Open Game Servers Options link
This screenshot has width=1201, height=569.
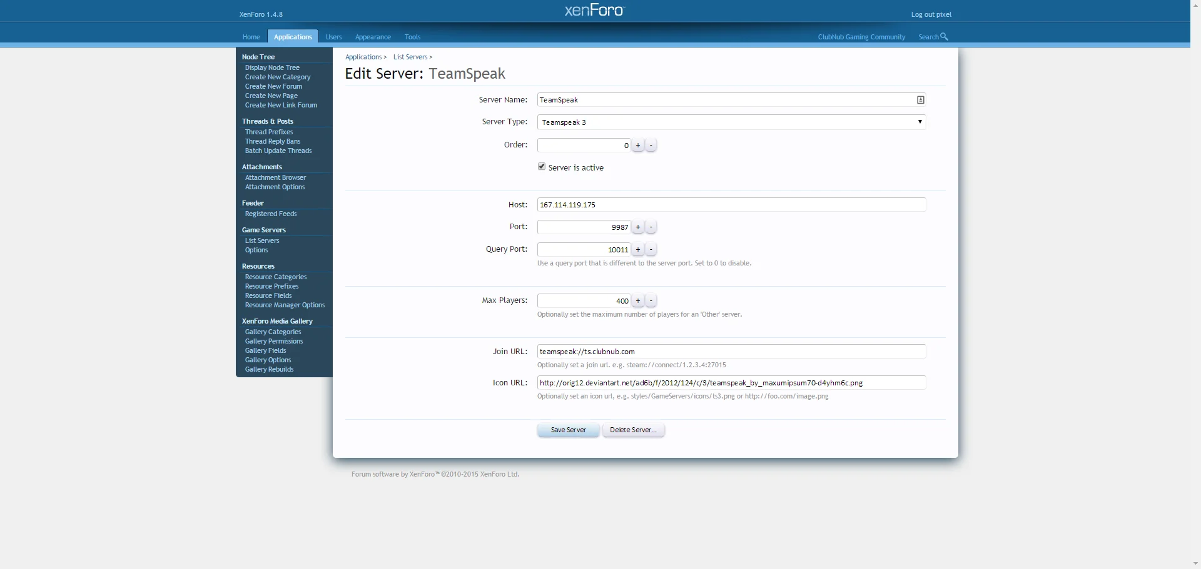(256, 250)
